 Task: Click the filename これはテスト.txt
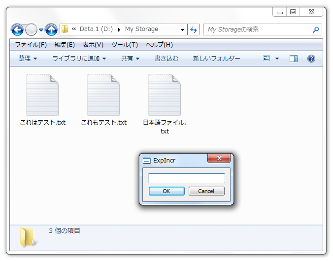click(43, 122)
